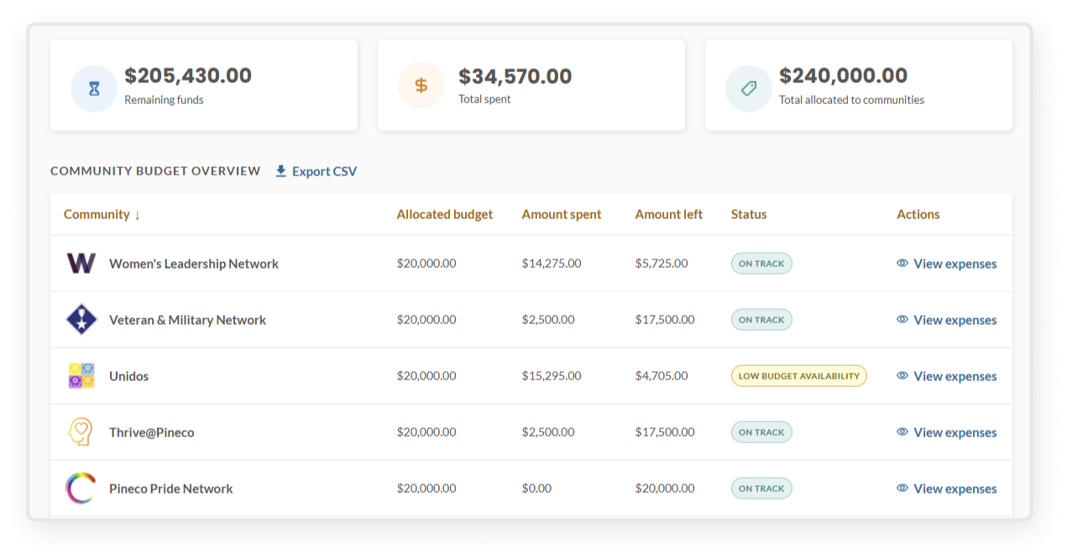Click eye icon in Pineco Pride Network row
This screenshot has width=1067, height=559.
coord(902,488)
